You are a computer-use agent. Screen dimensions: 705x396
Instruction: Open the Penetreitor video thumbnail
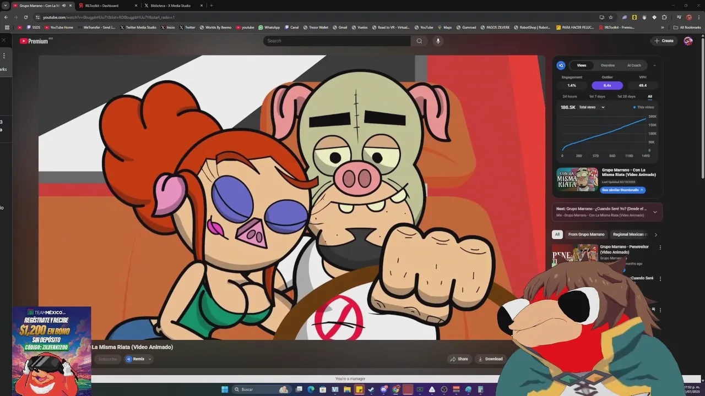point(574,255)
